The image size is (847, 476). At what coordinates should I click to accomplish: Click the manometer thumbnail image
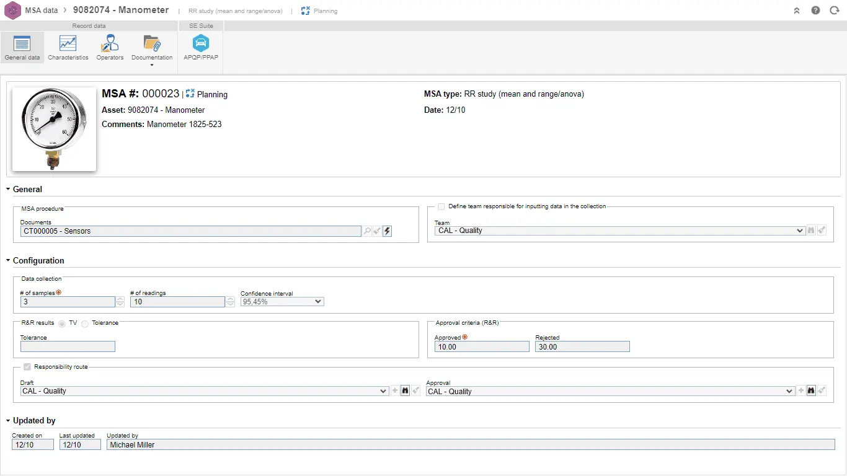tap(54, 129)
